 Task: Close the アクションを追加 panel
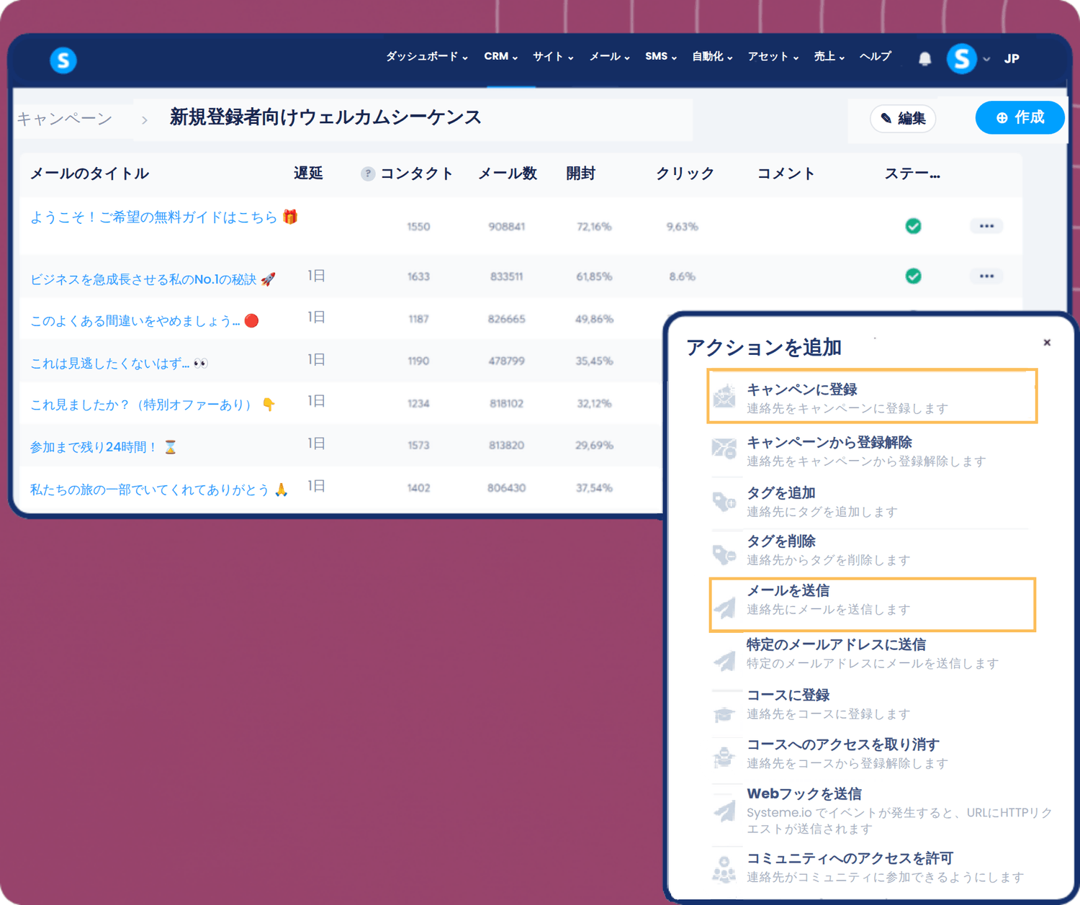point(1047,343)
